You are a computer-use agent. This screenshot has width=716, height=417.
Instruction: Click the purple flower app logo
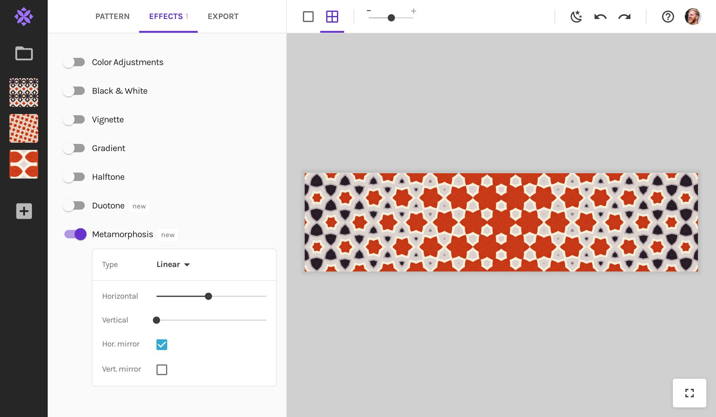click(x=24, y=16)
